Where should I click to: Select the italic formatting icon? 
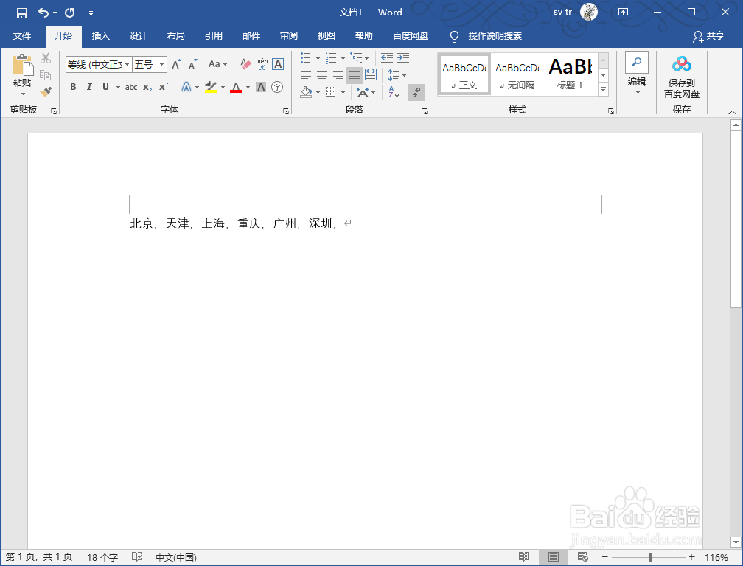[88, 87]
